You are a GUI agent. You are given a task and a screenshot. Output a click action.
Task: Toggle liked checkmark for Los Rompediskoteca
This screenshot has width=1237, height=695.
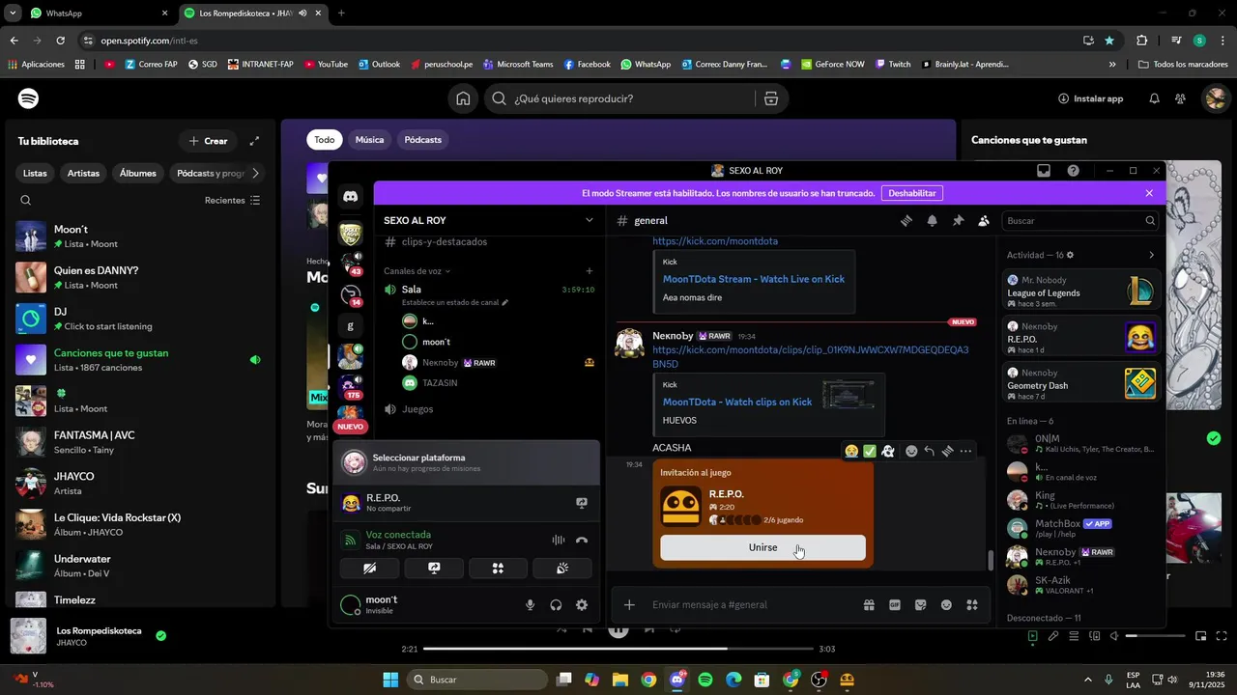[x=161, y=635]
